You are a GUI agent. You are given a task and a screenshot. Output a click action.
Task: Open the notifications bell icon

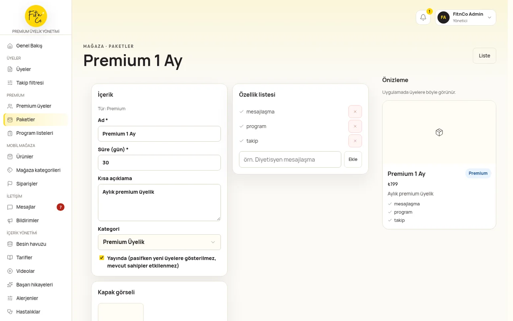tap(423, 17)
